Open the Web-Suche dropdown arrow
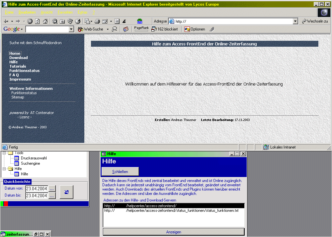332x237 pixels. click(108, 29)
